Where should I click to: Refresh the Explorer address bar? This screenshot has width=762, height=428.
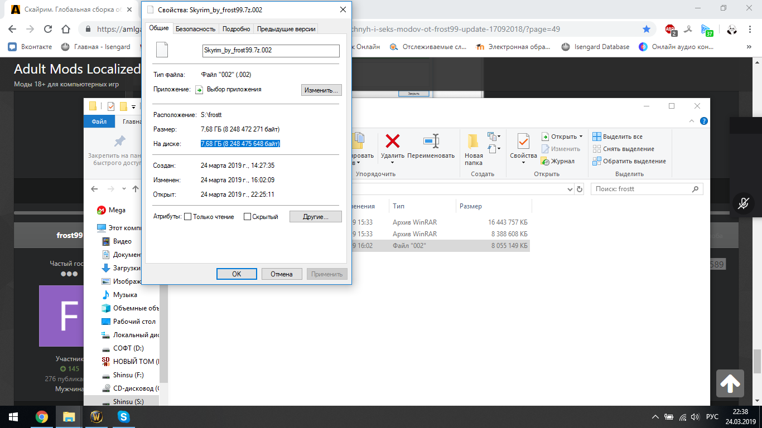[580, 189]
